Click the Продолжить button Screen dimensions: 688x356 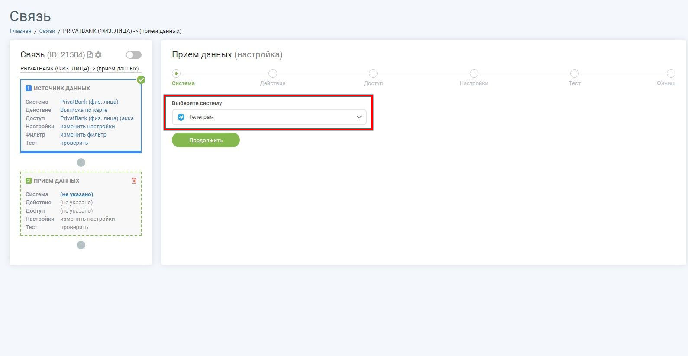pyautogui.click(x=206, y=140)
